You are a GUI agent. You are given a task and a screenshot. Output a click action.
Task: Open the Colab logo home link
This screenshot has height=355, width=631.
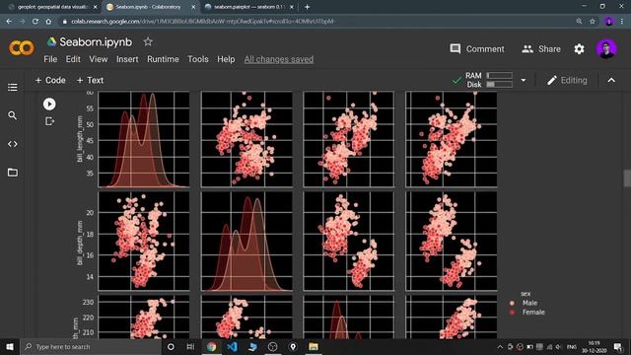22,48
